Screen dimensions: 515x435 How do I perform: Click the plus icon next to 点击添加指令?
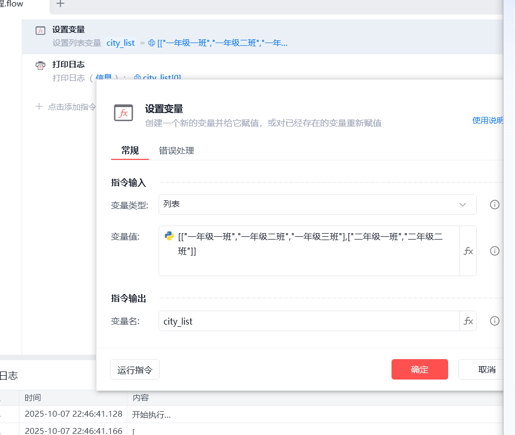(x=39, y=107)
